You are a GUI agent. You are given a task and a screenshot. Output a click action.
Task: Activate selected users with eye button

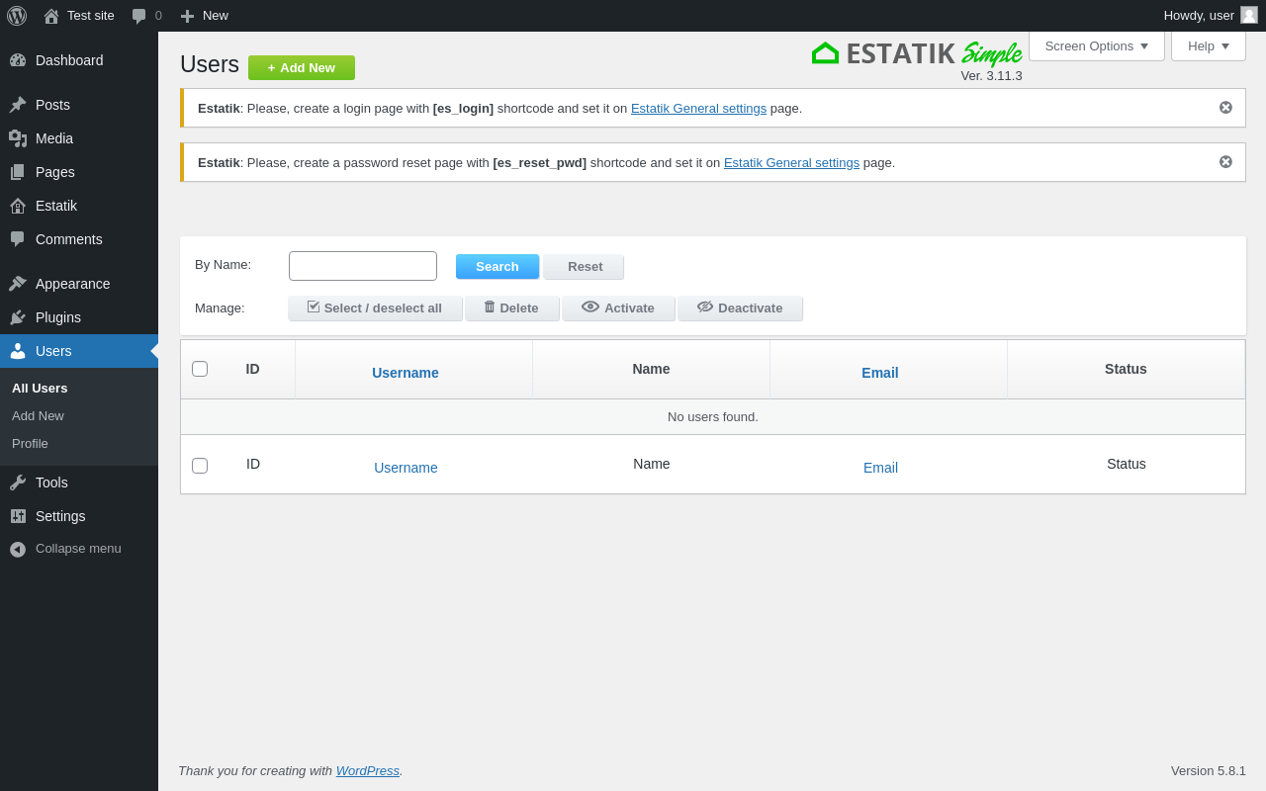click(618, 308)
